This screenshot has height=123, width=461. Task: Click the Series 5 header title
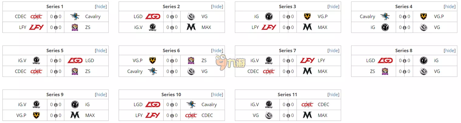coord(55,50)
